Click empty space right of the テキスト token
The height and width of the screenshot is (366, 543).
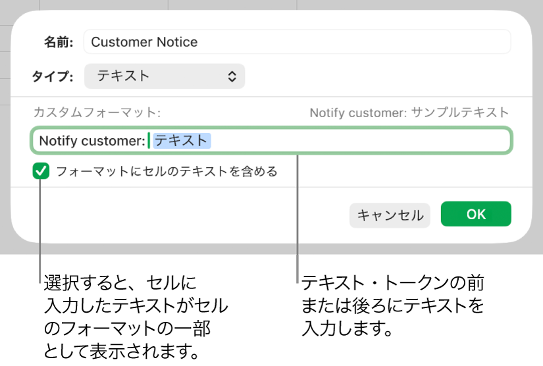coord(362,141)
